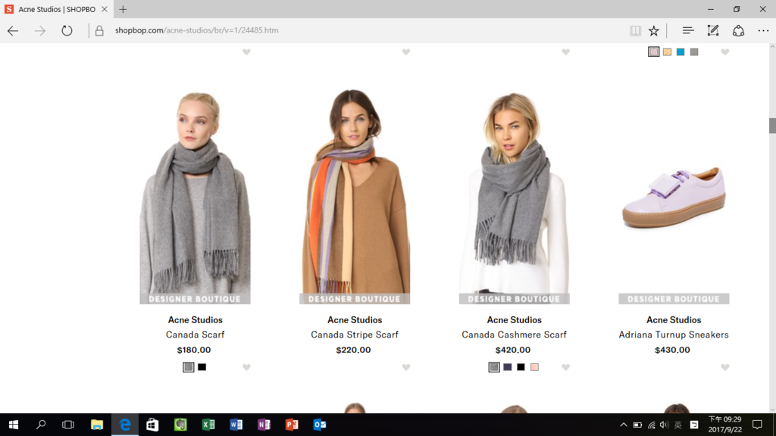Open the Canada Stripe Scarf product link
The width and height of the screenshot is (776, 436).
pyautogui.click(x=355, y=335)
